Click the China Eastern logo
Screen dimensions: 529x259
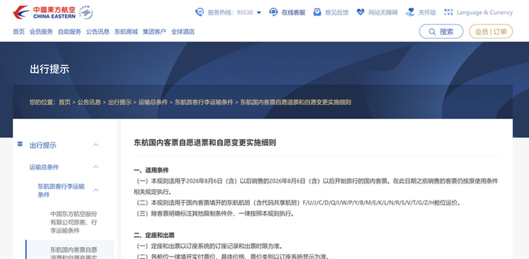(x=44, y=12)
